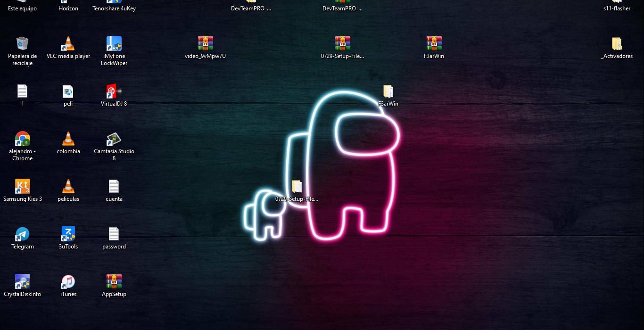The image size is (644, 330).
Task: Open Samsung Kies 3
Action: (22, 187)
